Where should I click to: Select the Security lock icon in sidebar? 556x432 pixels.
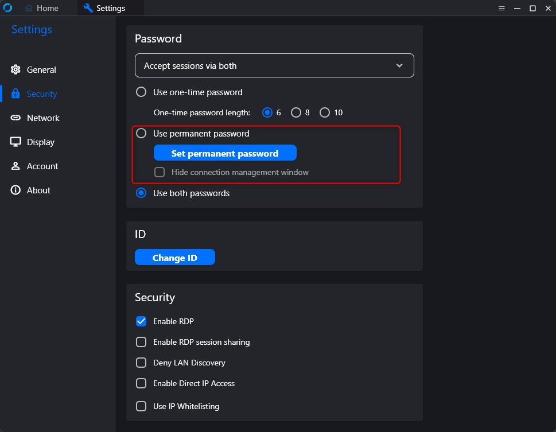[x=15, y=94]
